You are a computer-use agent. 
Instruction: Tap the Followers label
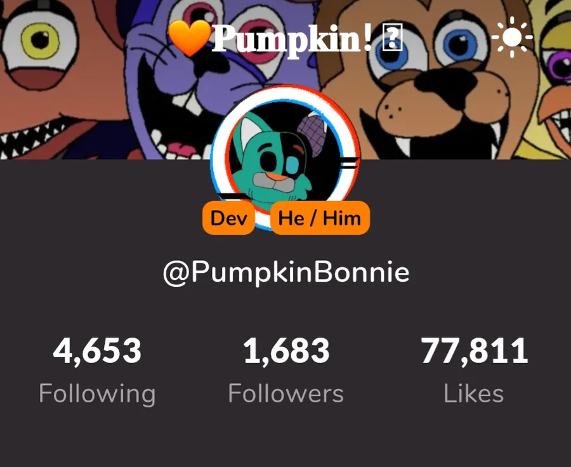pyautogui.click(x=286, y=393)
